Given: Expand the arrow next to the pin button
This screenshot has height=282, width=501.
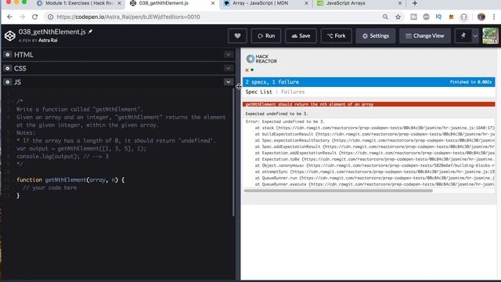Looking at the screenshot, I should (x=475, y=36).
